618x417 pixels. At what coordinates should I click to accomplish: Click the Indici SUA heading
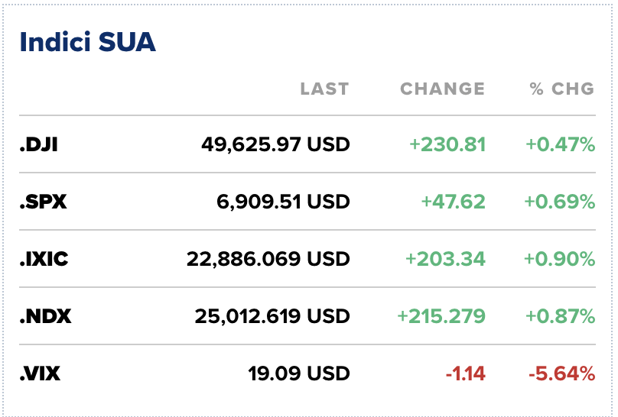pyautogui.click(x=87, y=42)
